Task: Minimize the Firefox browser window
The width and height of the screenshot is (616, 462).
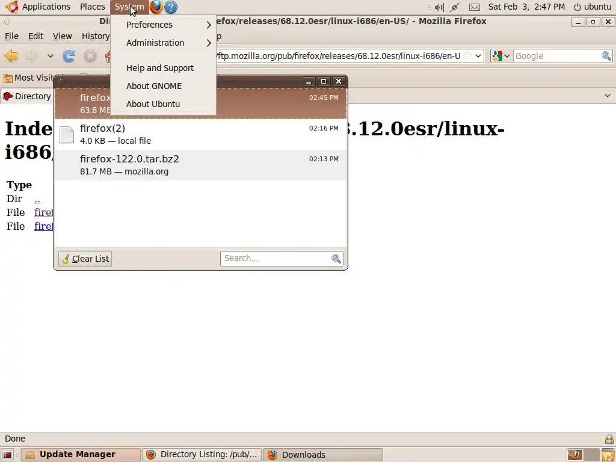Action: point(578,22)
